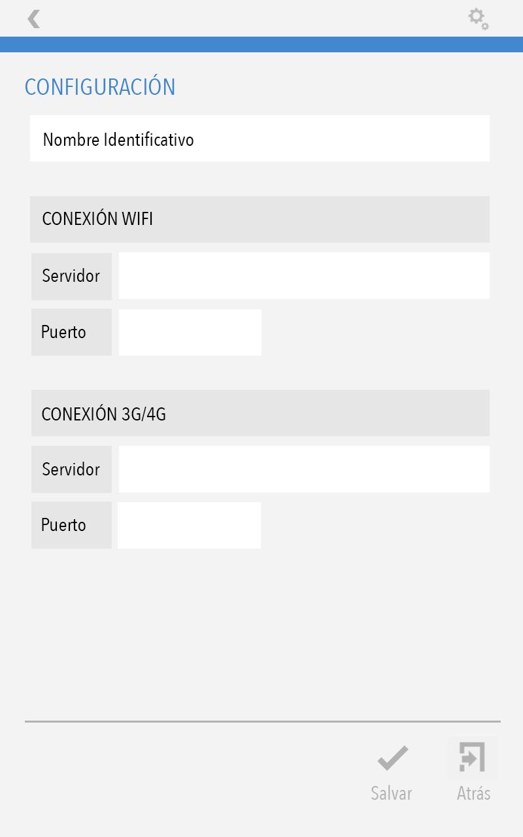
Task: Focus the 3G/4G Puerto input box
Action: pyautogui.click(x=189, y=525)
